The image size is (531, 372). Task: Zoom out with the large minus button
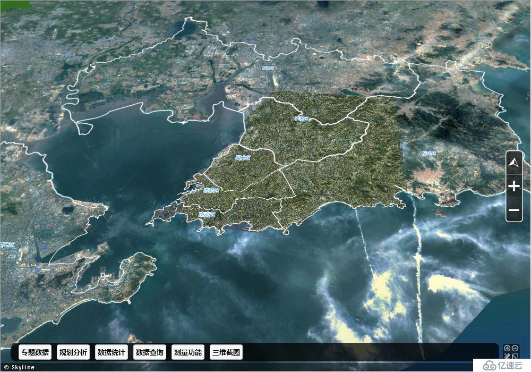pos(513,210)
